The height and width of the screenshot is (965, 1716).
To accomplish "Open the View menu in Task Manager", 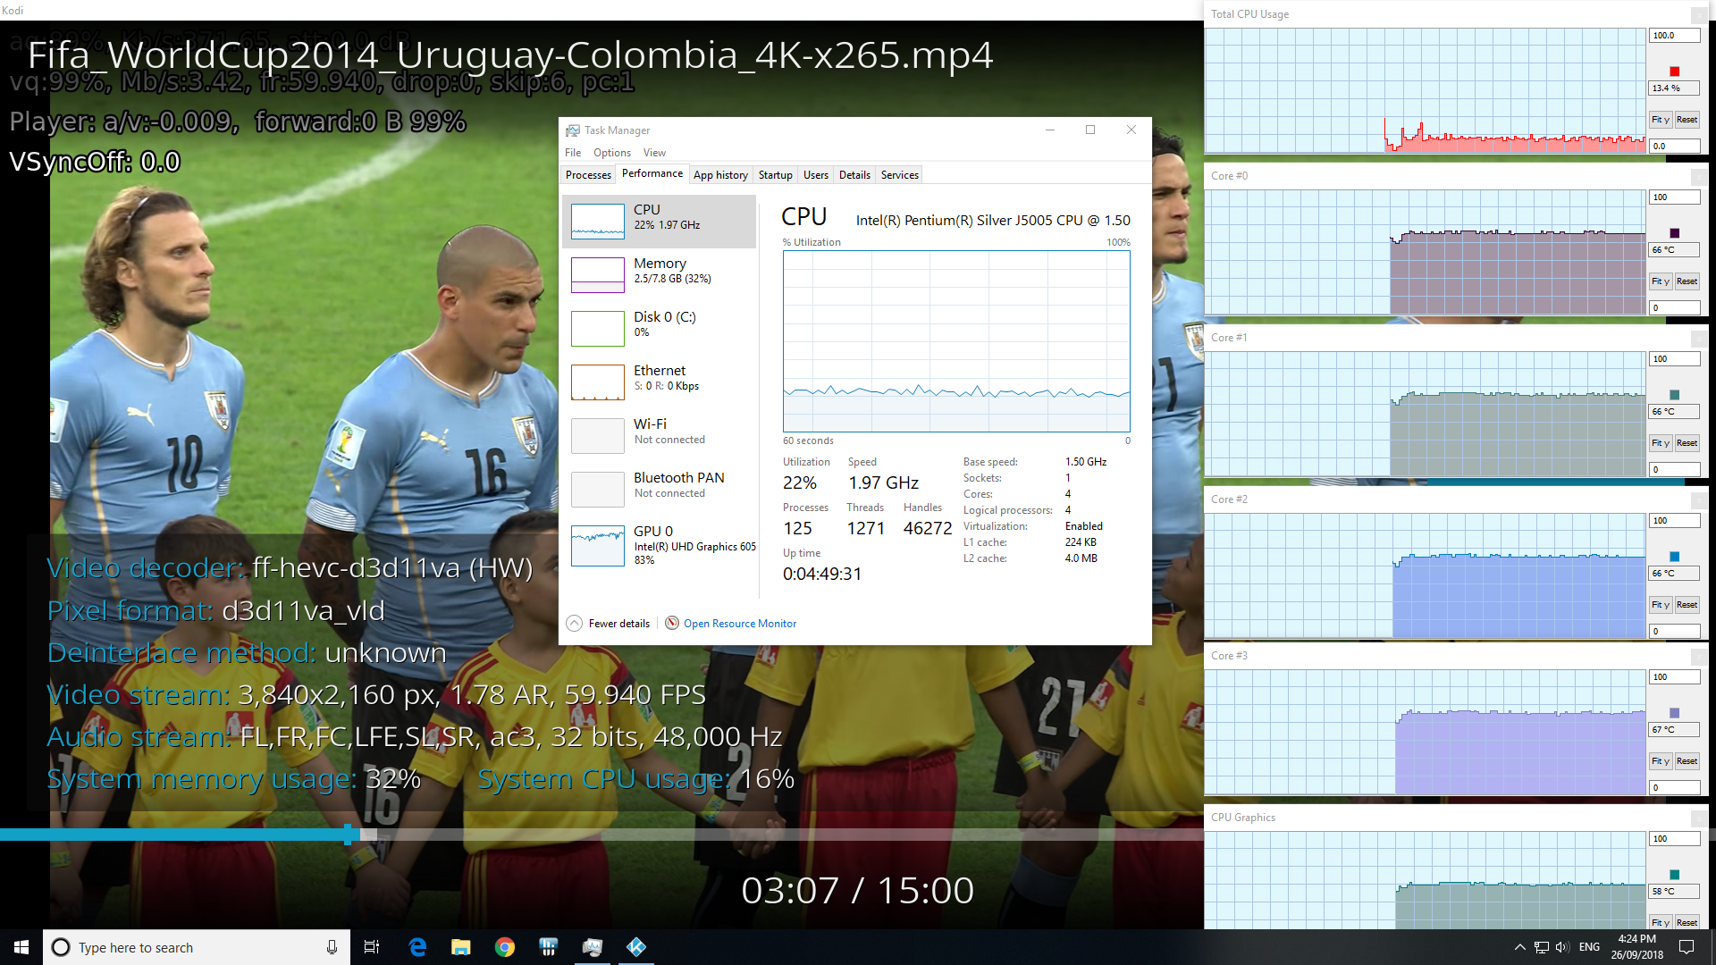I will coord(655,153).
